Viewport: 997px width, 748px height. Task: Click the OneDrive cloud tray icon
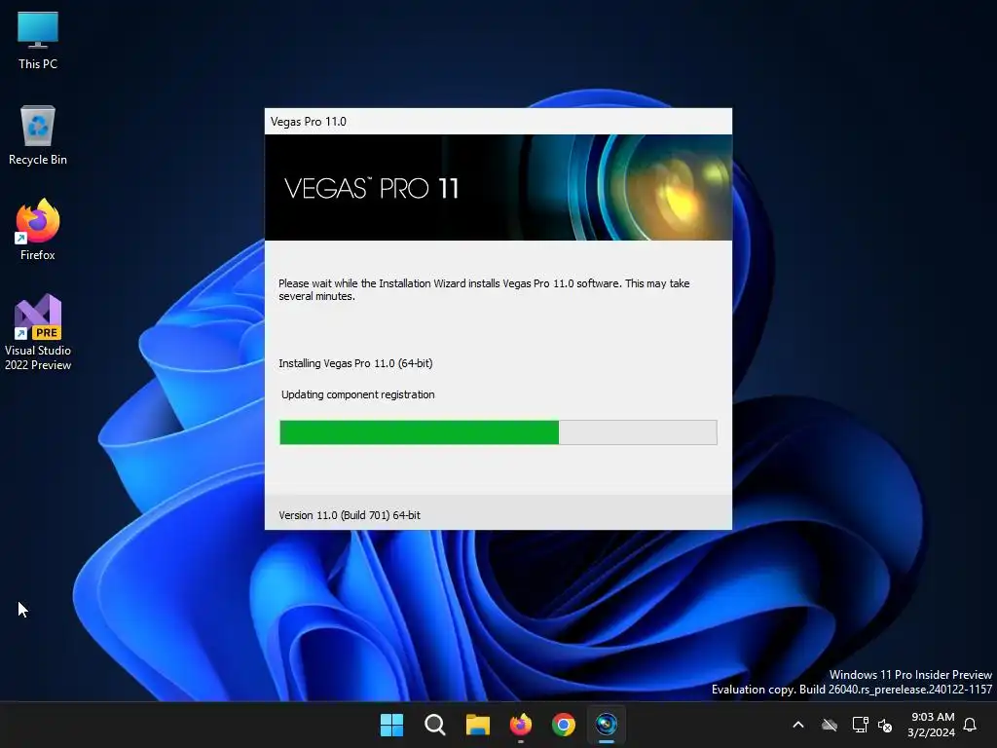[x=830, y=725]
